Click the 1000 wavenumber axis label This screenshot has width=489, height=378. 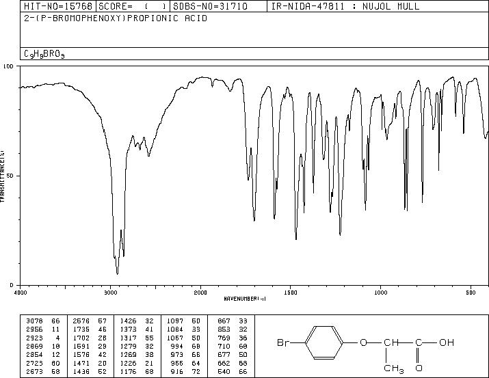click(x=381, y=293)
